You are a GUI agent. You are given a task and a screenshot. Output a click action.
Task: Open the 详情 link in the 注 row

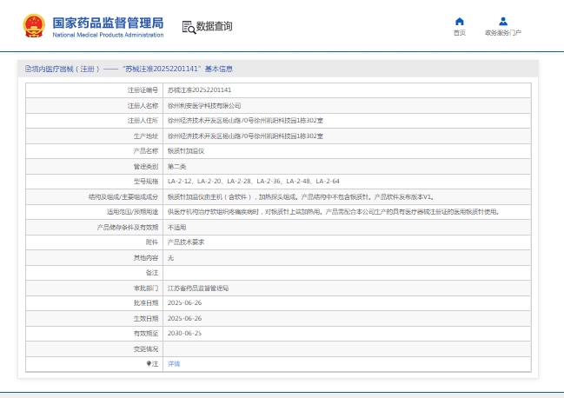pyautogui.click(x=174, y=363)
